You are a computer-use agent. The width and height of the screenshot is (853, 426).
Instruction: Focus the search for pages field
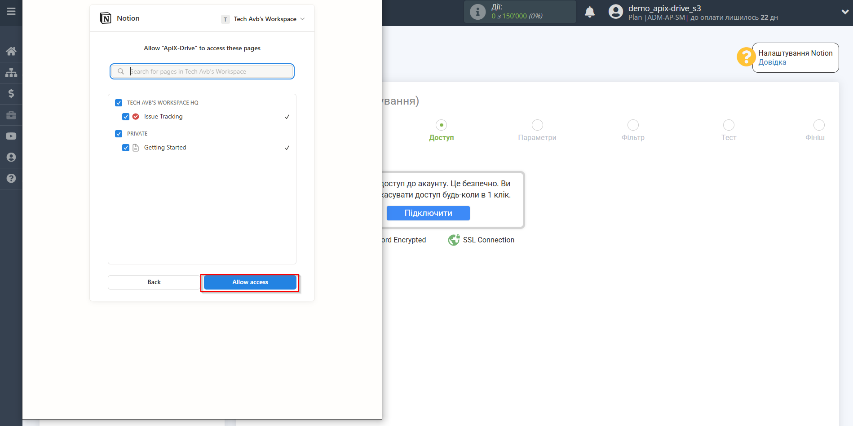click(x=202, y=71)
